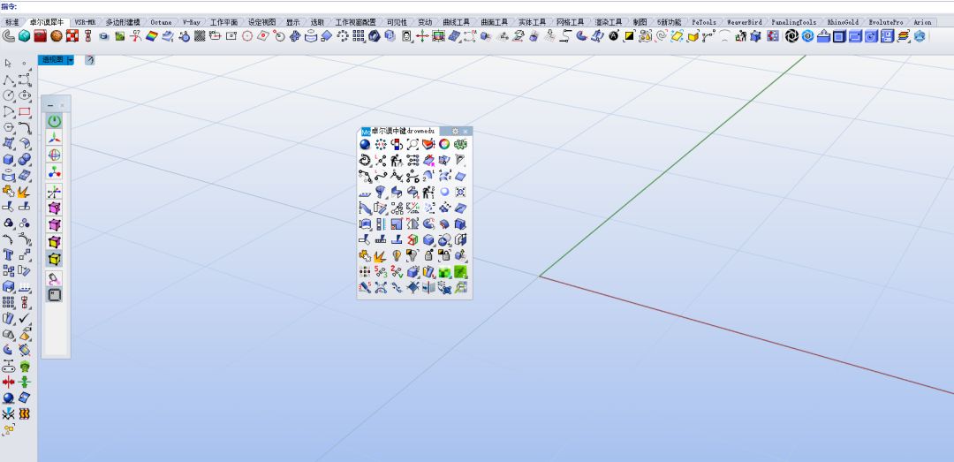Click the magnifier zoom icon in 卓尔谟中键 panel
Viewport: 954px width, 462px height.
(x=413, y=144)
